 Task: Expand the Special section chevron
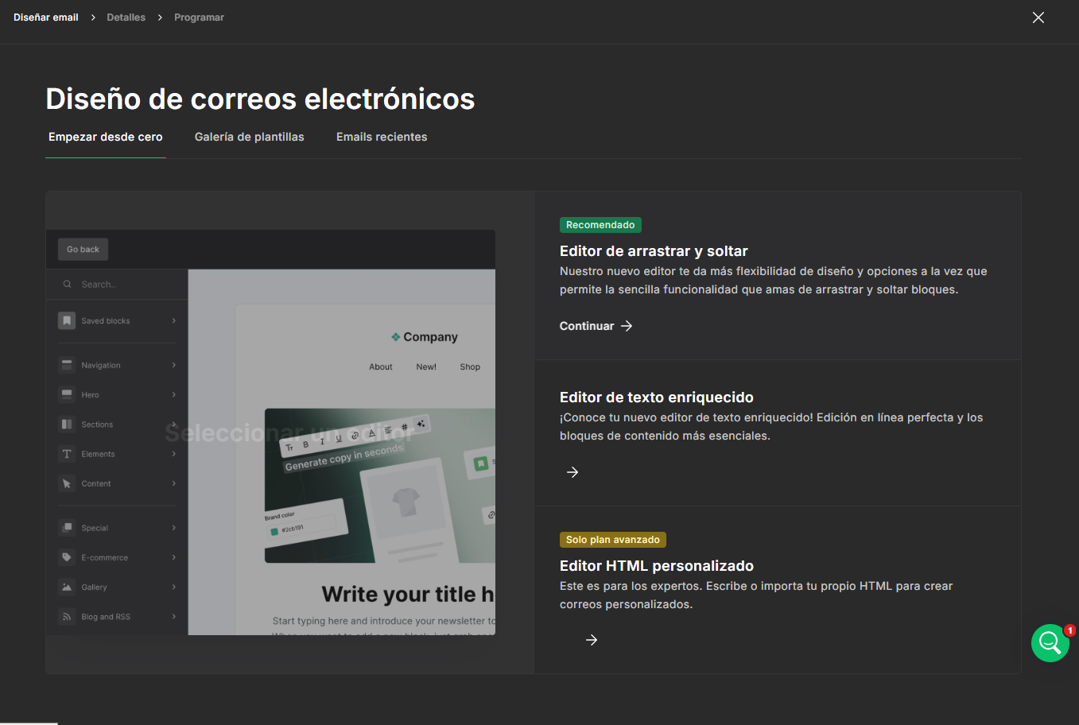(x=173, y=528)
